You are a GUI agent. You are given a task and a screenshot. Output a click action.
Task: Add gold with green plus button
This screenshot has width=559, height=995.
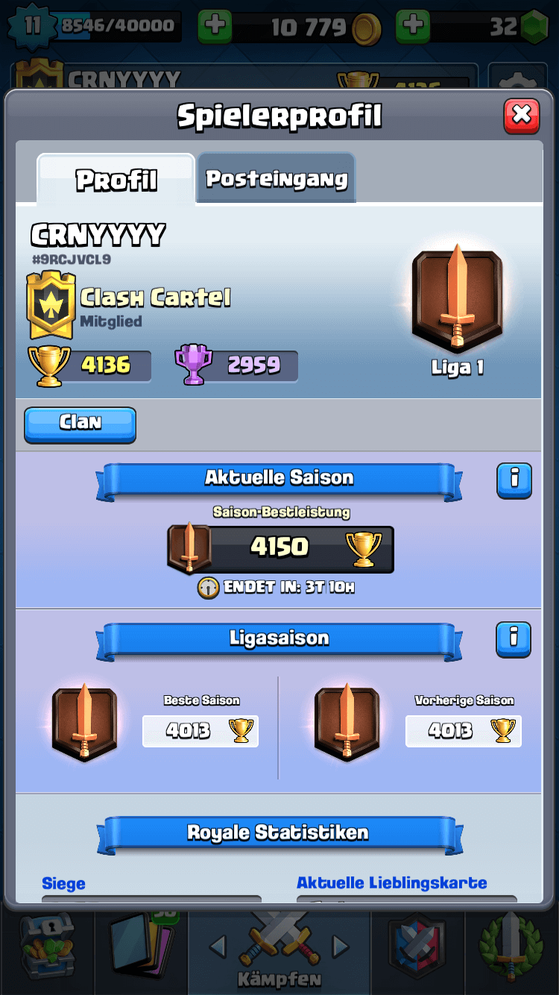pyautogui.click(x=215, y=26)
